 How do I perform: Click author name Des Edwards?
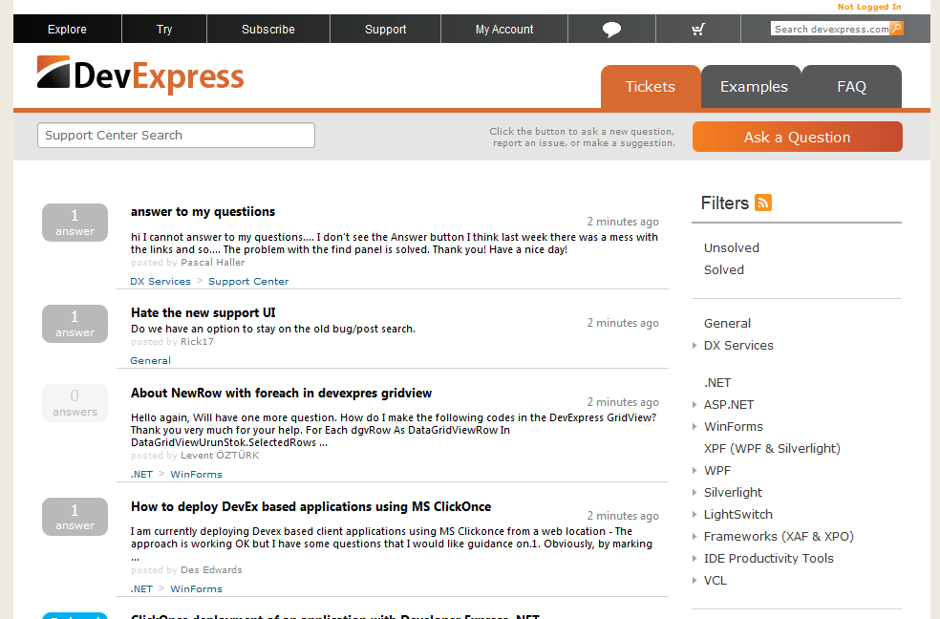[x=212, y=570]
